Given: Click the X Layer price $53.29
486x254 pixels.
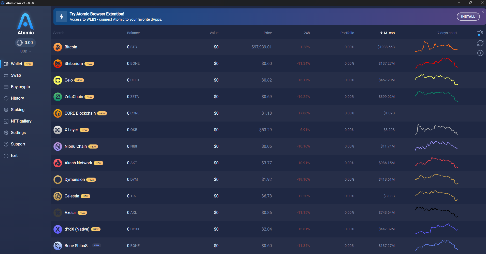Looking at the screenshot, I should pos(265,130).
